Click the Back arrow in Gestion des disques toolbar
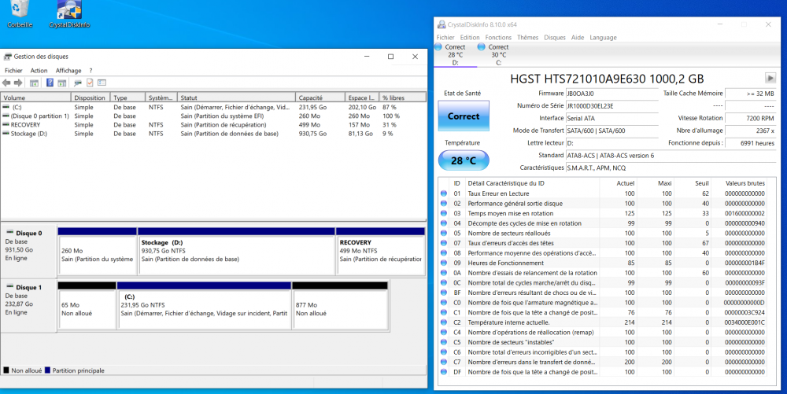 (x=7, y=83)
